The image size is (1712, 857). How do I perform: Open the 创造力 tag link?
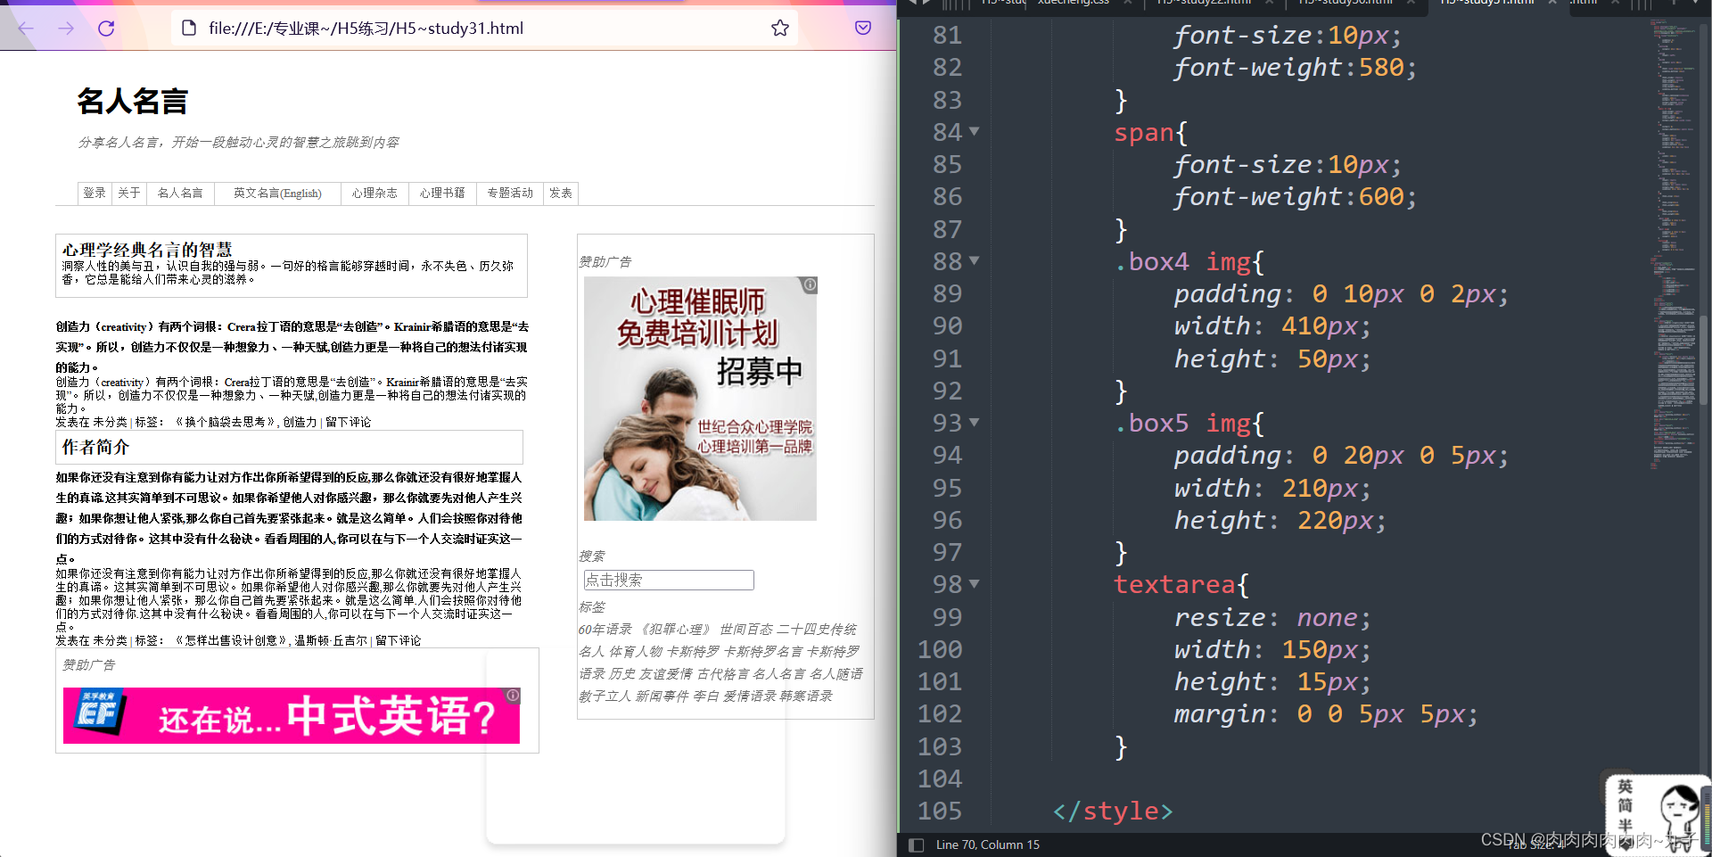click(x=300, y=423)
